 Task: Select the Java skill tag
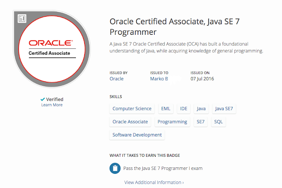[x=201, y=109]
